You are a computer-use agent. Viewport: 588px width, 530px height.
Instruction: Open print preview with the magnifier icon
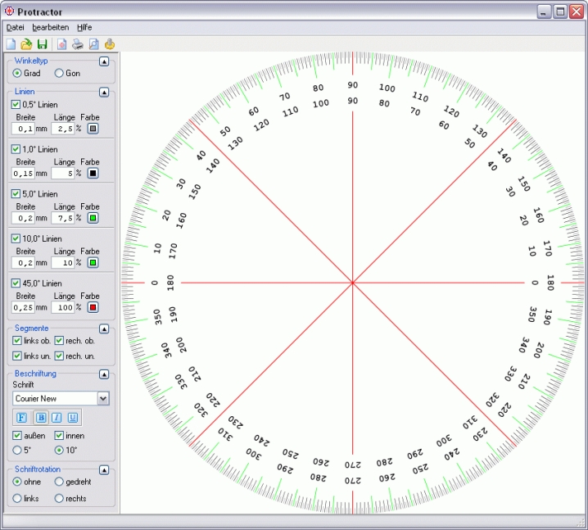(x=93, y=44)
